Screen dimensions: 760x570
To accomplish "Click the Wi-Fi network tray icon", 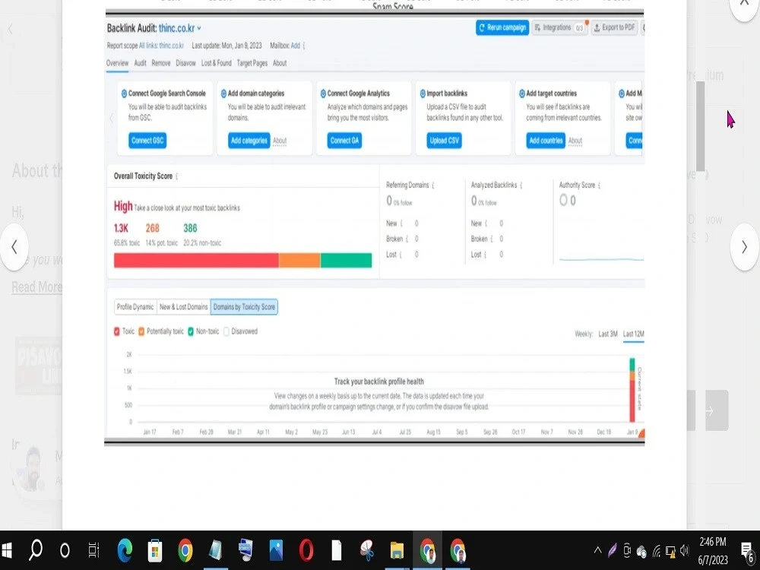I will pos(657,550).
